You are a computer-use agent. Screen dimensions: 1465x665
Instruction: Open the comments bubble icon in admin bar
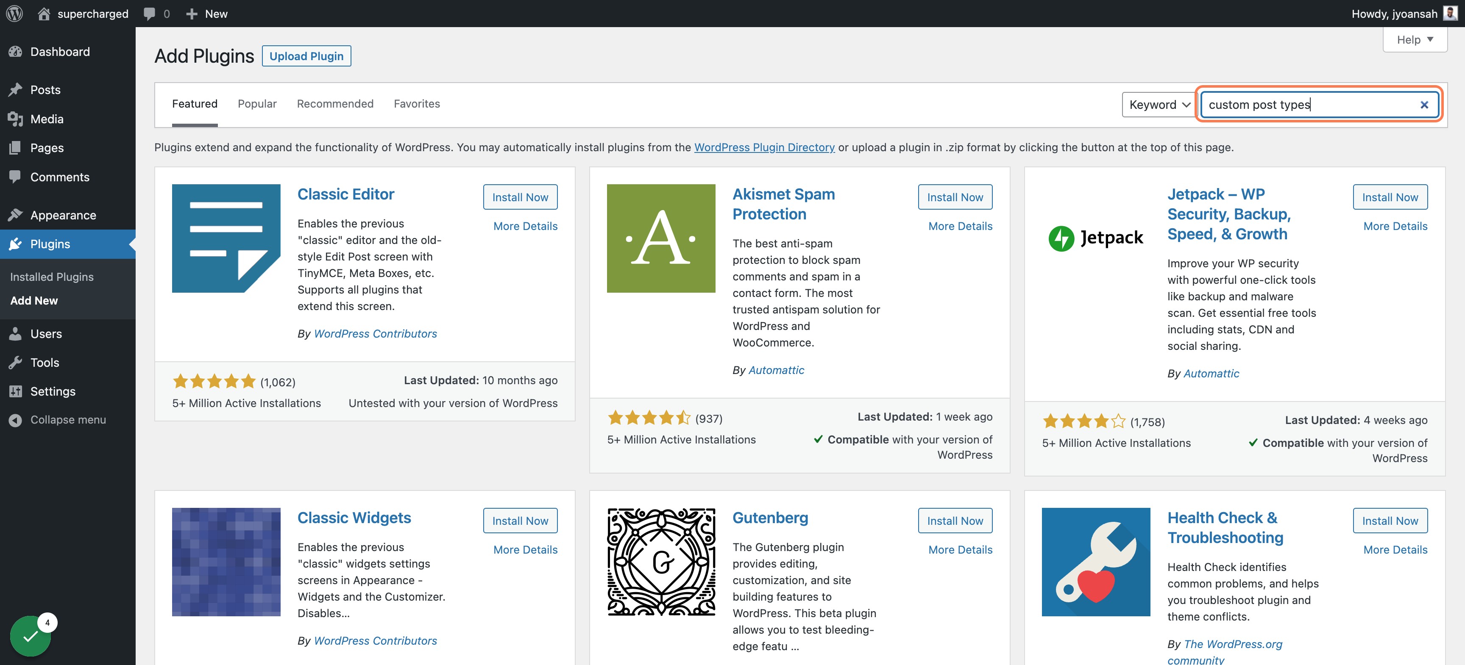pyautogui.click(x=150, y=14)
